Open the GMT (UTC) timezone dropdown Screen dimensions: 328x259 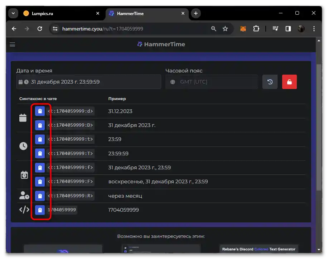211,82
